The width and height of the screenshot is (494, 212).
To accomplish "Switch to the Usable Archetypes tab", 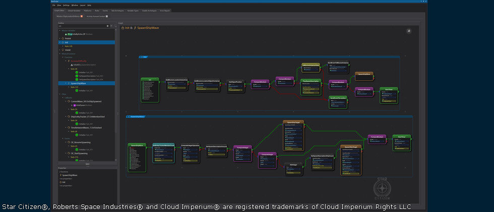I will [x=149, y=11].
